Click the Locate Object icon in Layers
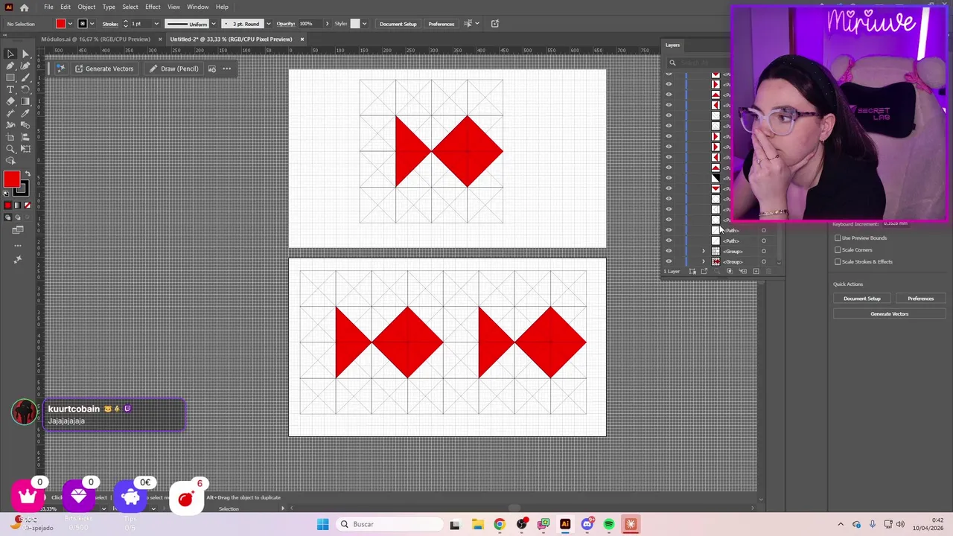This screenshot has width=953, height=536. pos(717,271)
